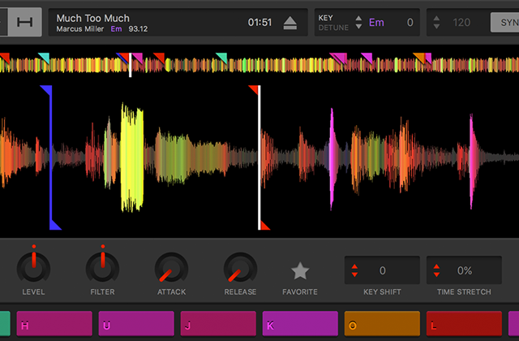Click the red marker's bottom handle

[264, 226]
